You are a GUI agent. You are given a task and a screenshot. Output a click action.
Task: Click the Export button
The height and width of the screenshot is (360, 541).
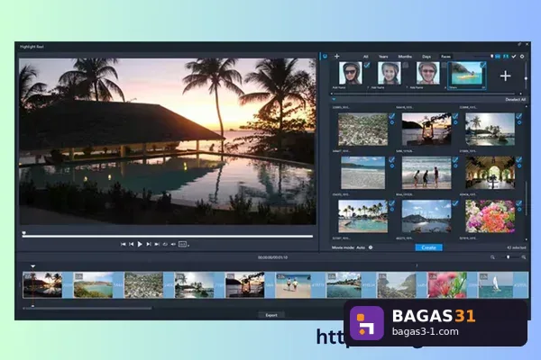[x=271, y=315]
